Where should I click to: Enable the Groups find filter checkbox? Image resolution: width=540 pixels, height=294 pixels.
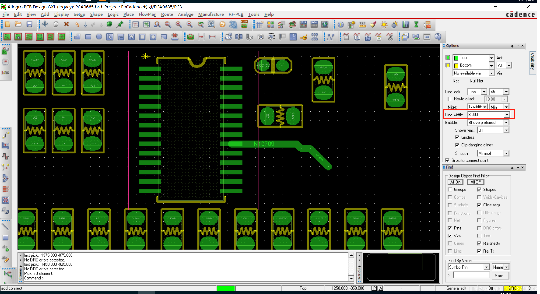(450, 190)
